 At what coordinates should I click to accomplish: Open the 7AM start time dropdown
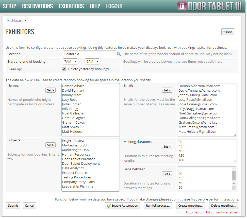click(70, 61)
